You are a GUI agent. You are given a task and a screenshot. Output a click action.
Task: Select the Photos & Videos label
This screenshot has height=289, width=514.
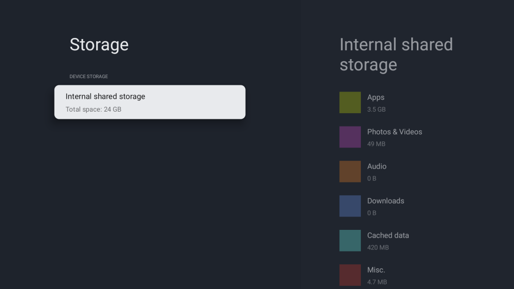pos(394,132)
